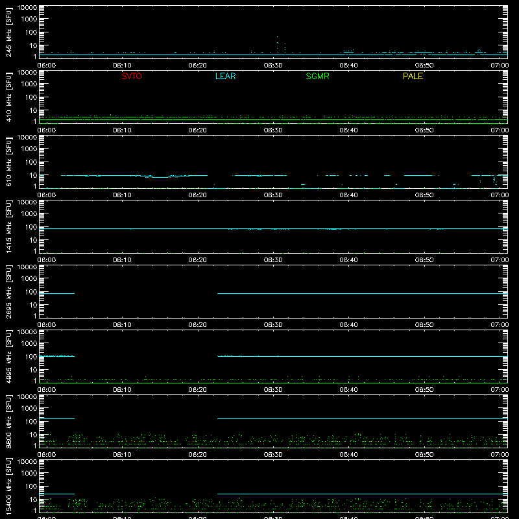
Task: Click the yellow PALE station label
Action: tap(413, 76)
